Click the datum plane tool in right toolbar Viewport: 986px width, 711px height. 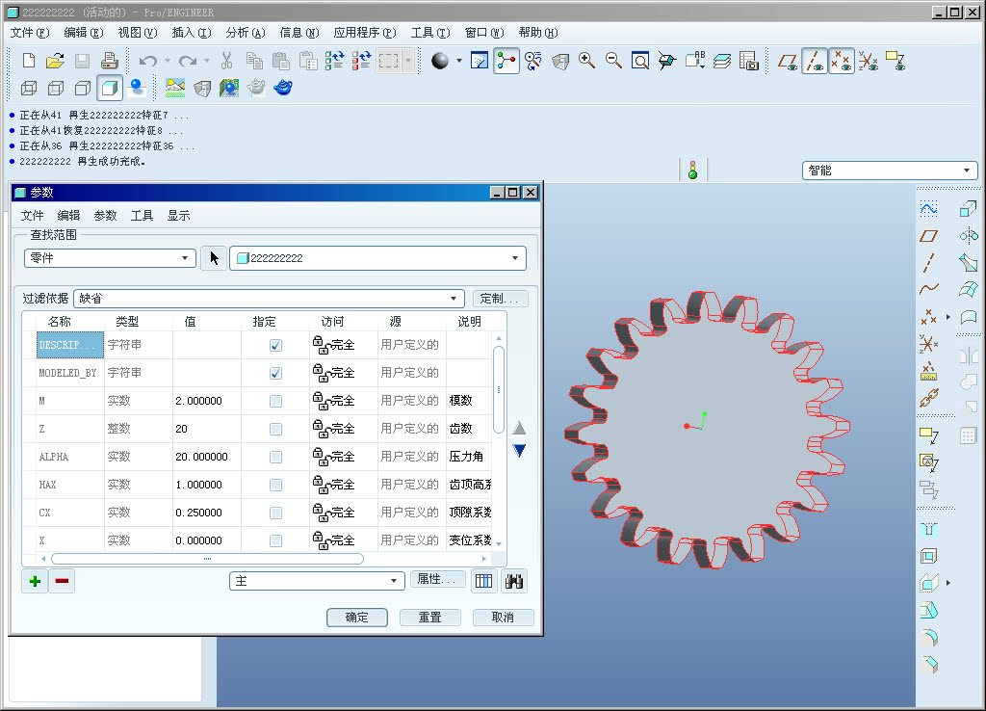(x=929, y=236)
